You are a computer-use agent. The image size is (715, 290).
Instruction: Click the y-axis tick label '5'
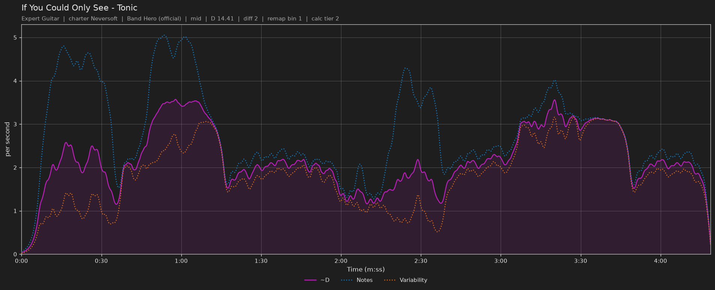point(15,38)
